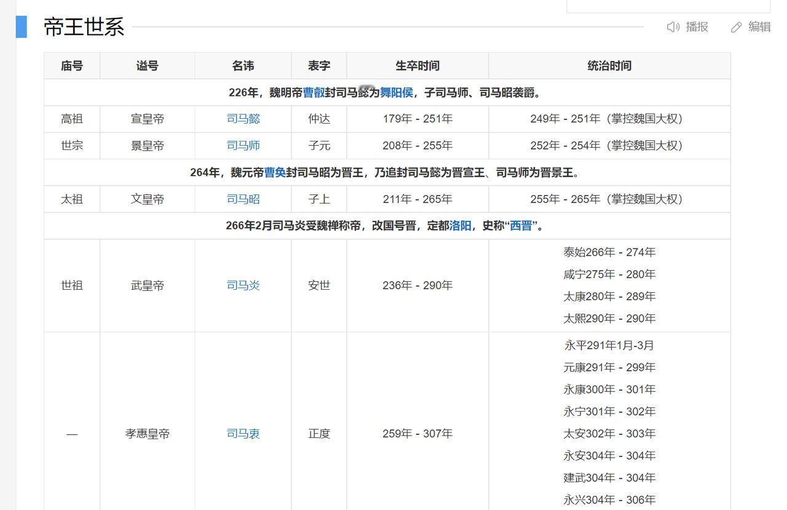
Task: Open the 司马衷 name link
Action: 243,434
